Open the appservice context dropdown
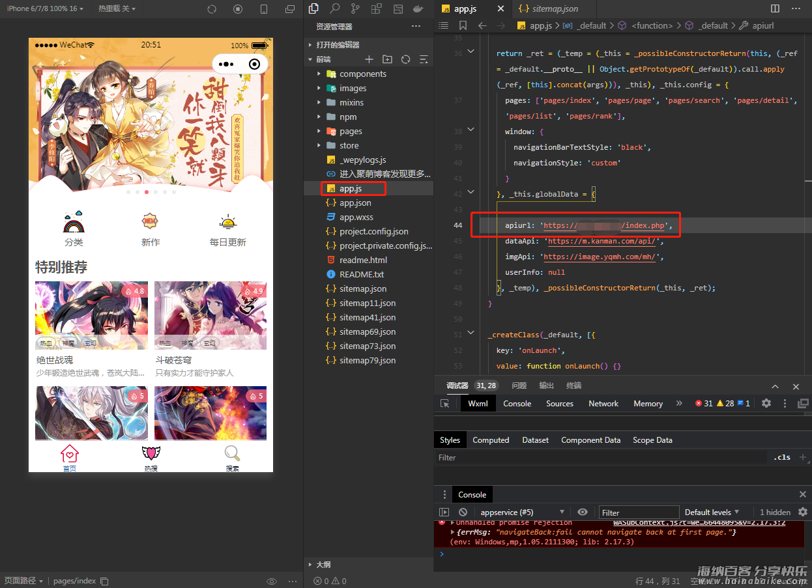This screenshot has height=588, width=812. click(523, 512)
